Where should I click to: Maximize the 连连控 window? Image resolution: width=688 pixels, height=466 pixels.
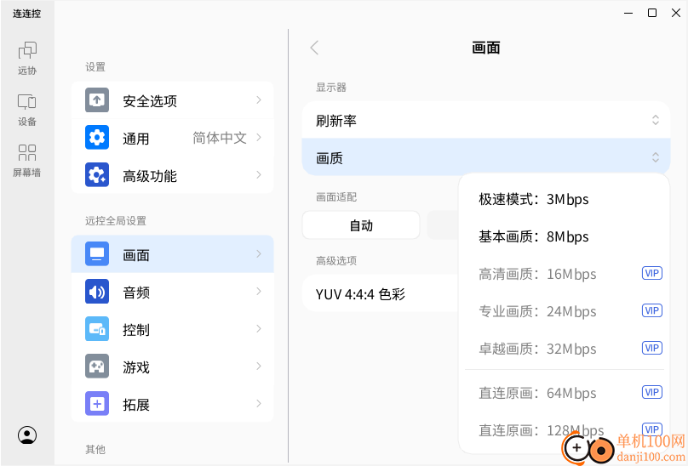pyautogui.click(x=652, y=13)
